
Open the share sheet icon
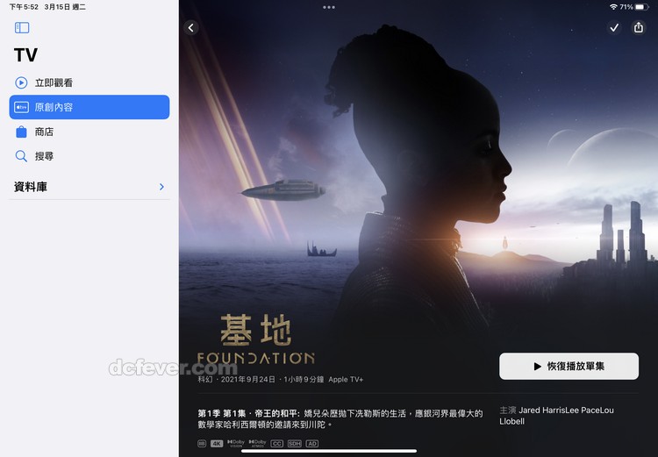pos(639,28)
